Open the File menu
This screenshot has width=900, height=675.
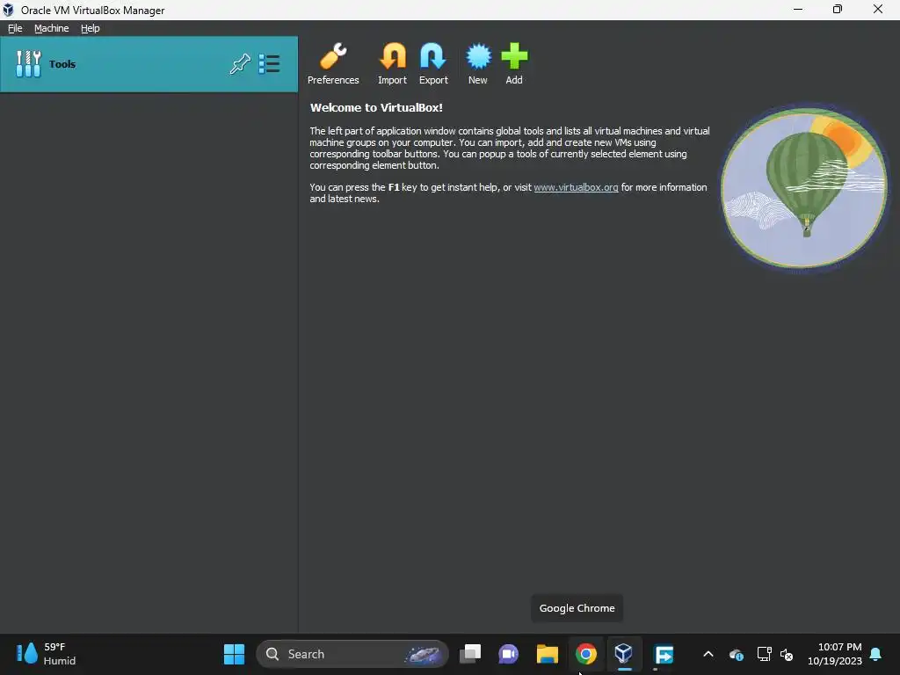(x=15, y=28)
